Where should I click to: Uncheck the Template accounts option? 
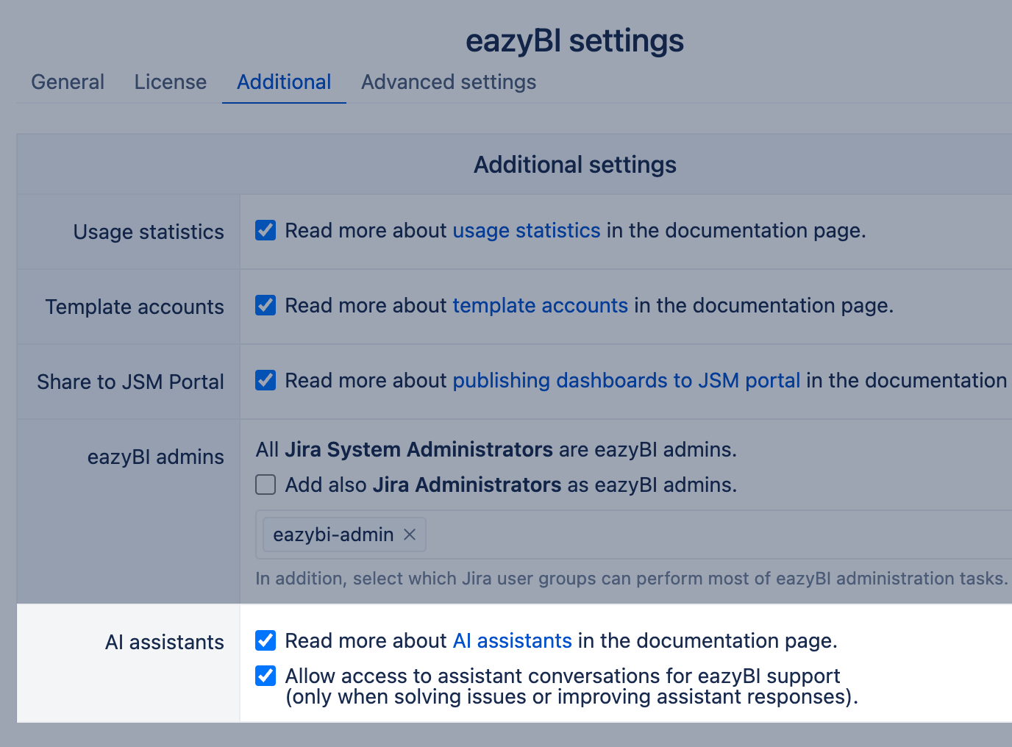coord(265,305)
